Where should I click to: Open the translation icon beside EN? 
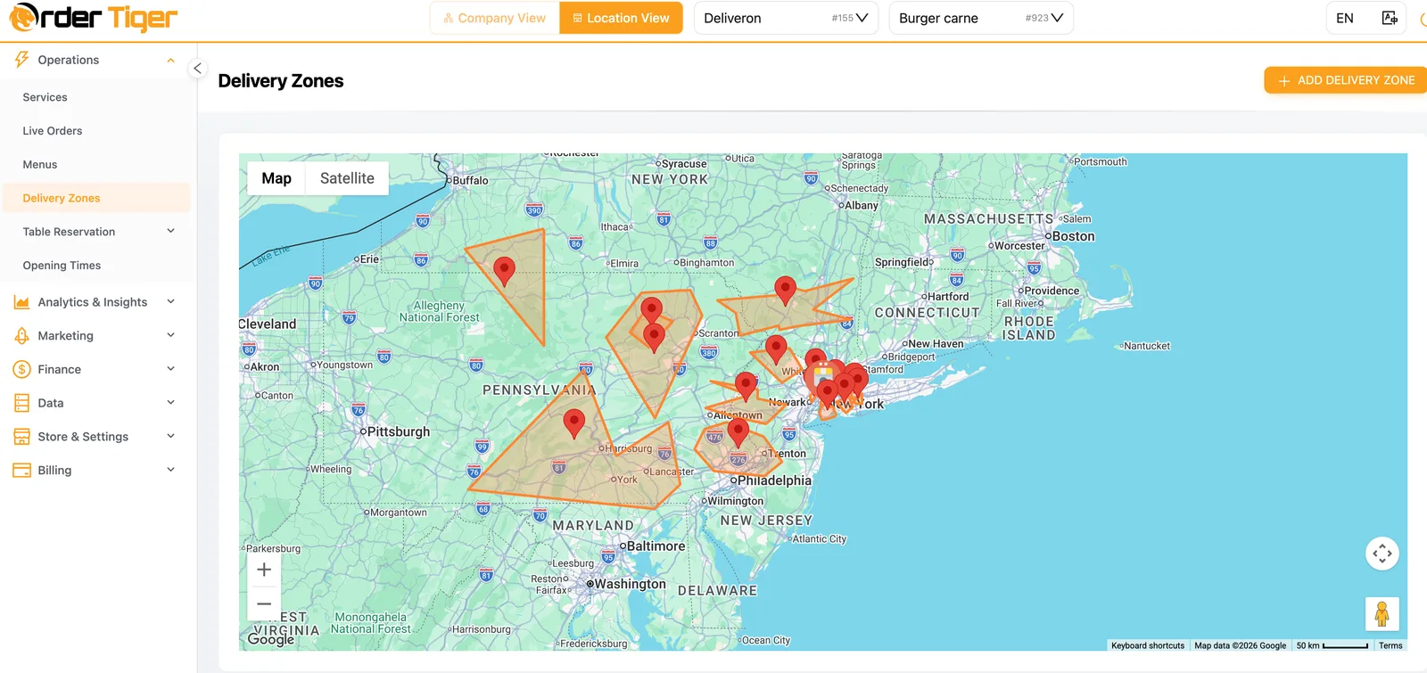[x=1390, y=18]
